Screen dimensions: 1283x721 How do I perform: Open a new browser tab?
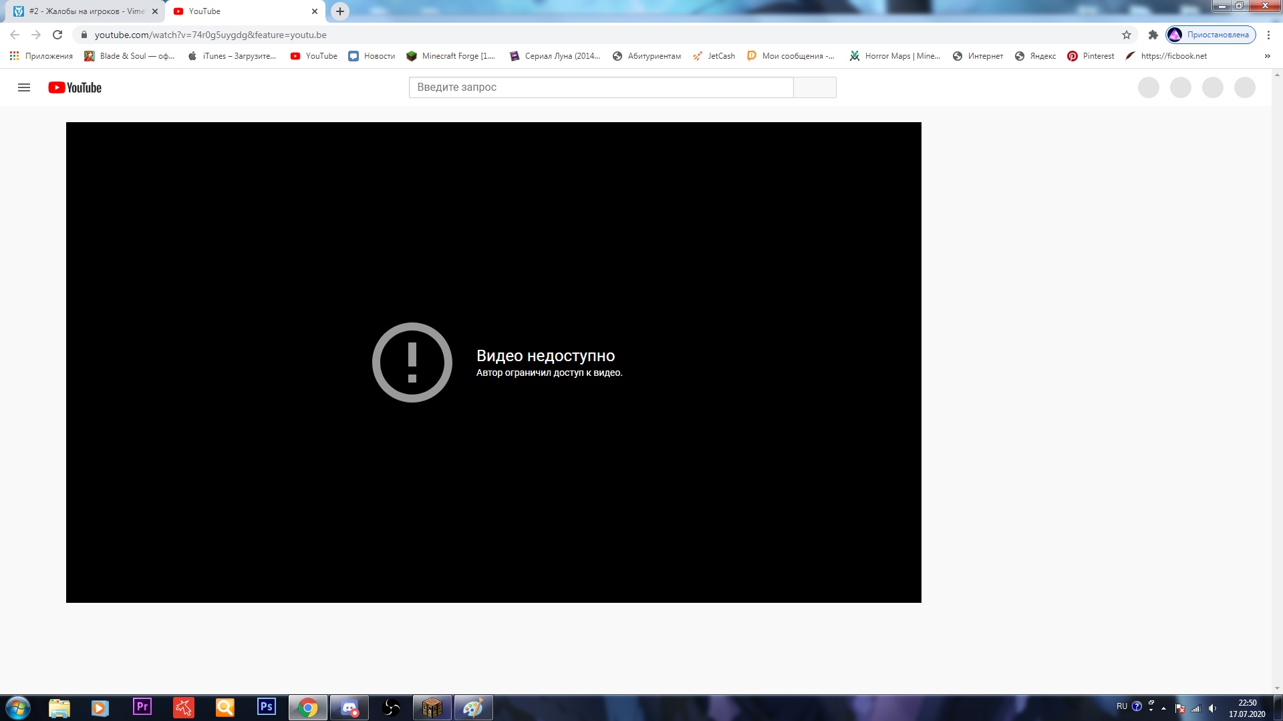click(x=340, y=11)
